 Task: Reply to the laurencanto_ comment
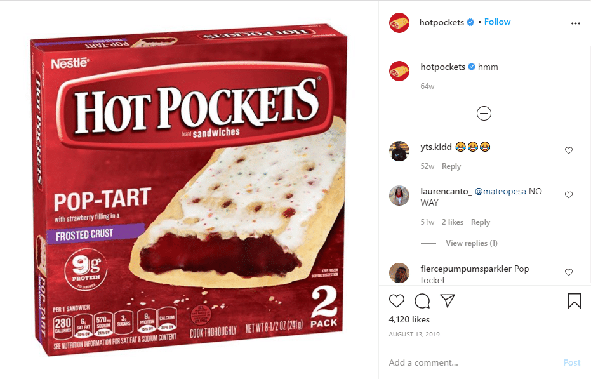pos(481,222)
